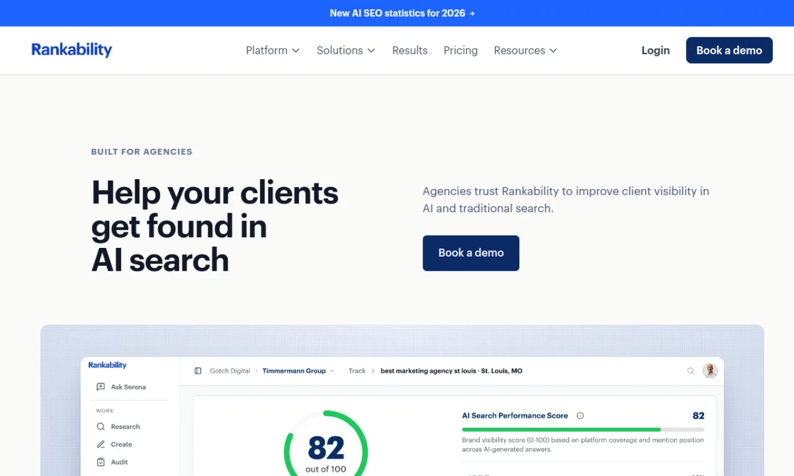The width and height of the screenshot is (794, 476).
Task: Click the Create pencil icon in the sidebar
Action: coord(100,444)
